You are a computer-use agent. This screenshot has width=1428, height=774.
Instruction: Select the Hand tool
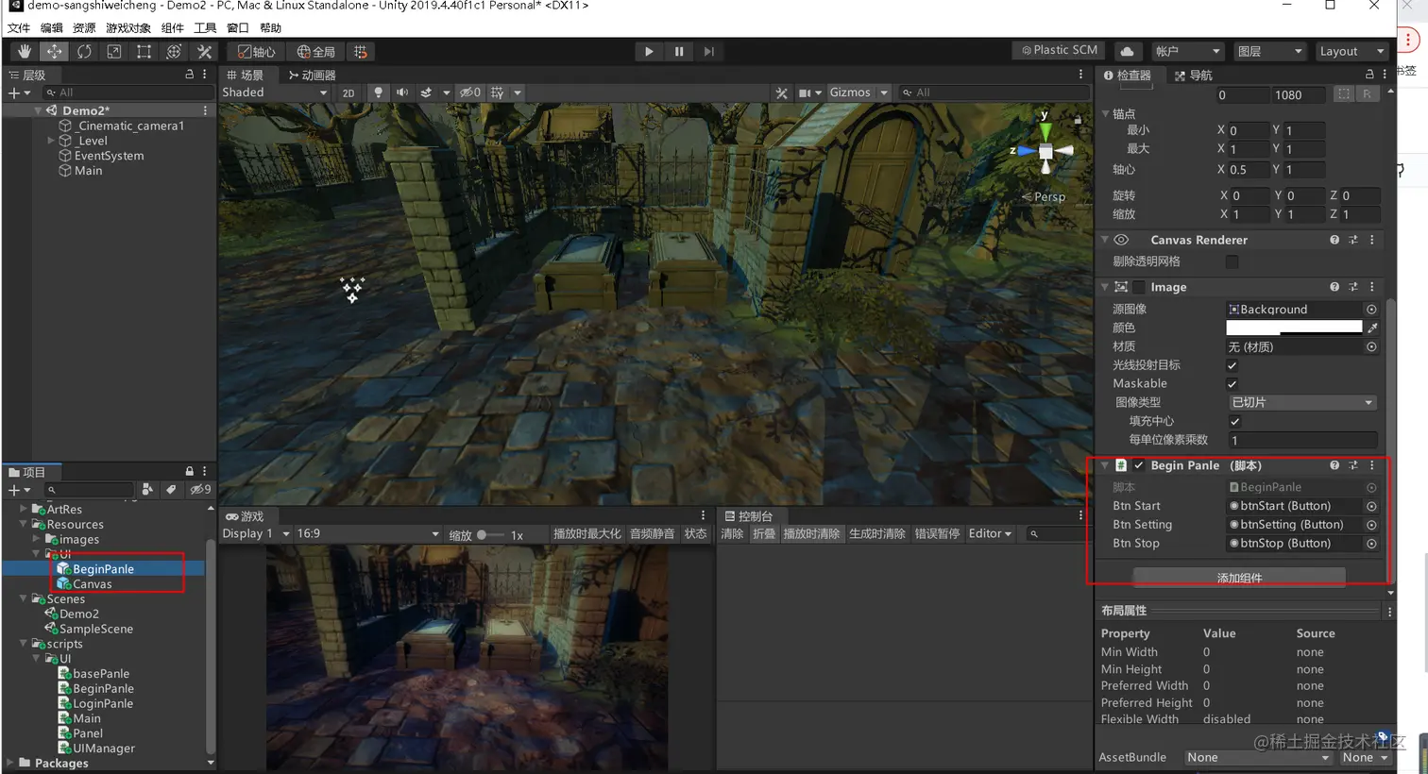25,51
